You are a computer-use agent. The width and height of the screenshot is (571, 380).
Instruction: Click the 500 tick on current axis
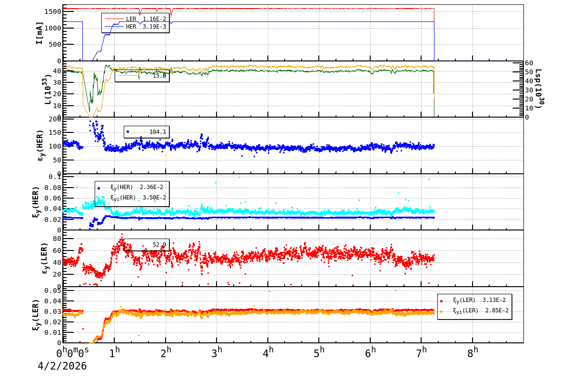pyautogui.click(x=54, y=44)
